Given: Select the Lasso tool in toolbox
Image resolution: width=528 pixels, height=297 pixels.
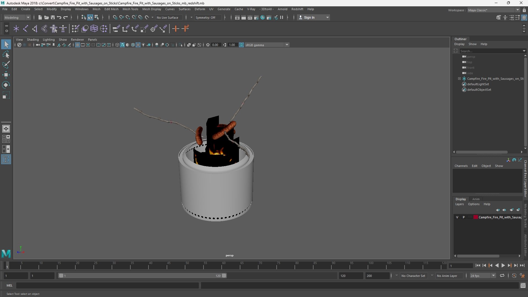Looking at the screenshot, I should click(6, 55).
